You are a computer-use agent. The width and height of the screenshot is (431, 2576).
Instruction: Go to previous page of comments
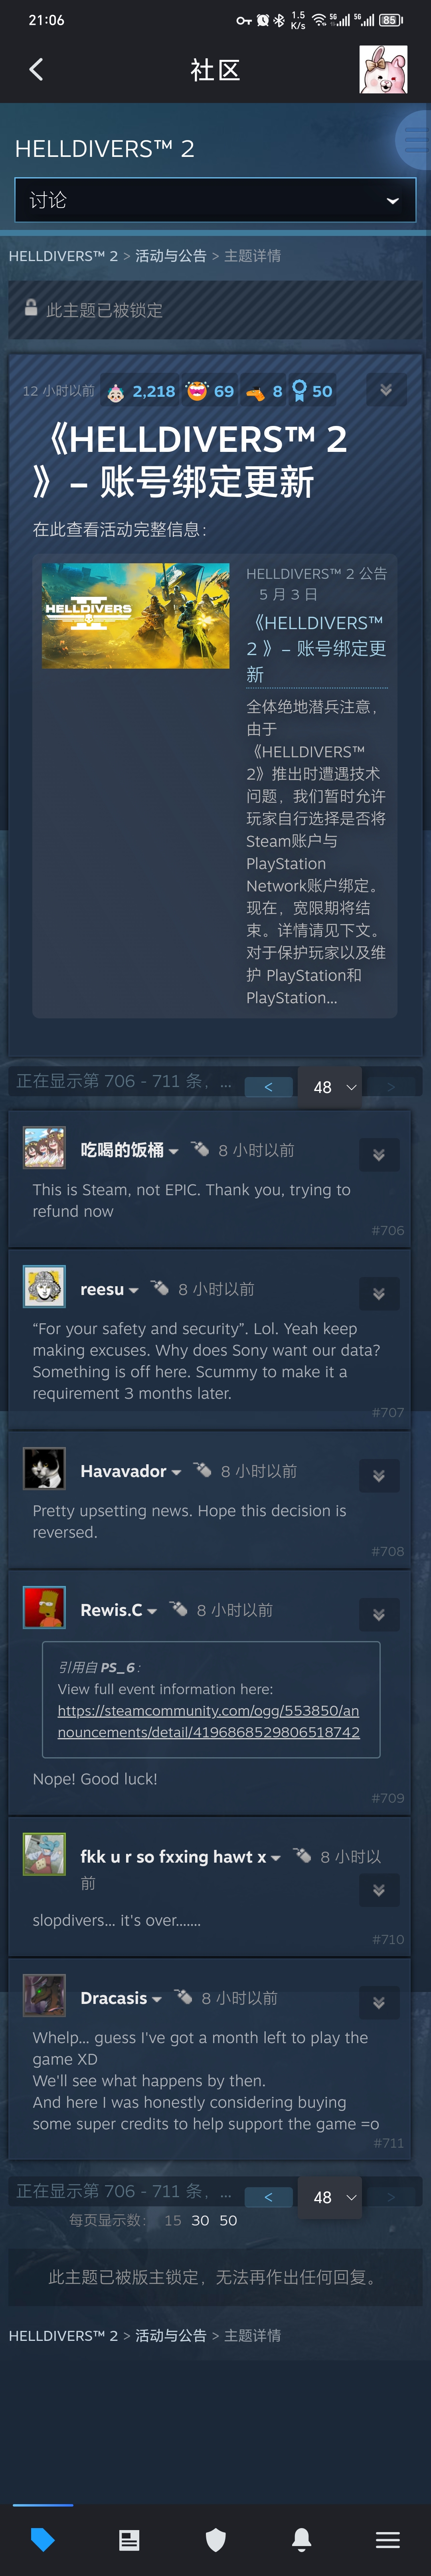pos(268,1087)
